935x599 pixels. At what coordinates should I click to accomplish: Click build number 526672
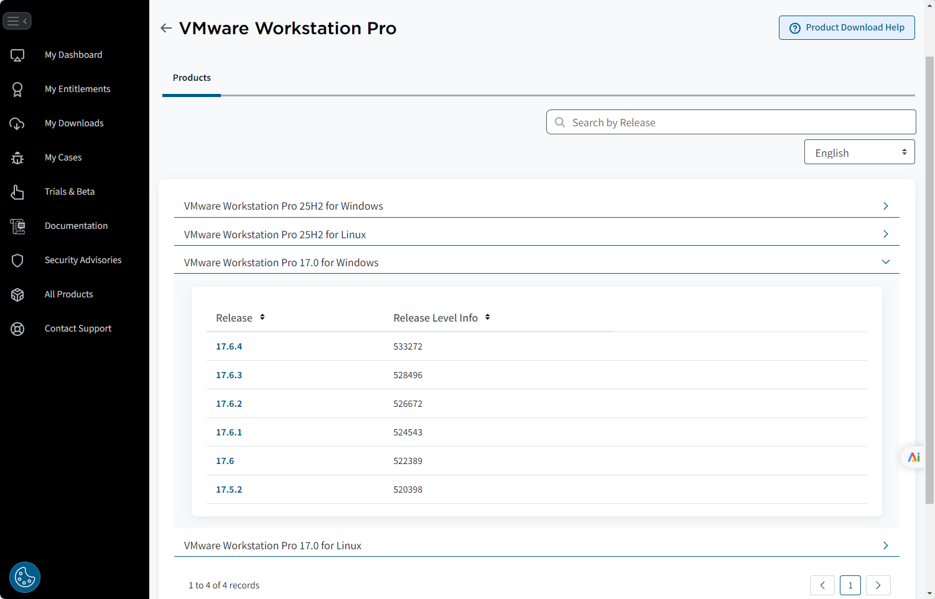coord(408,404)
